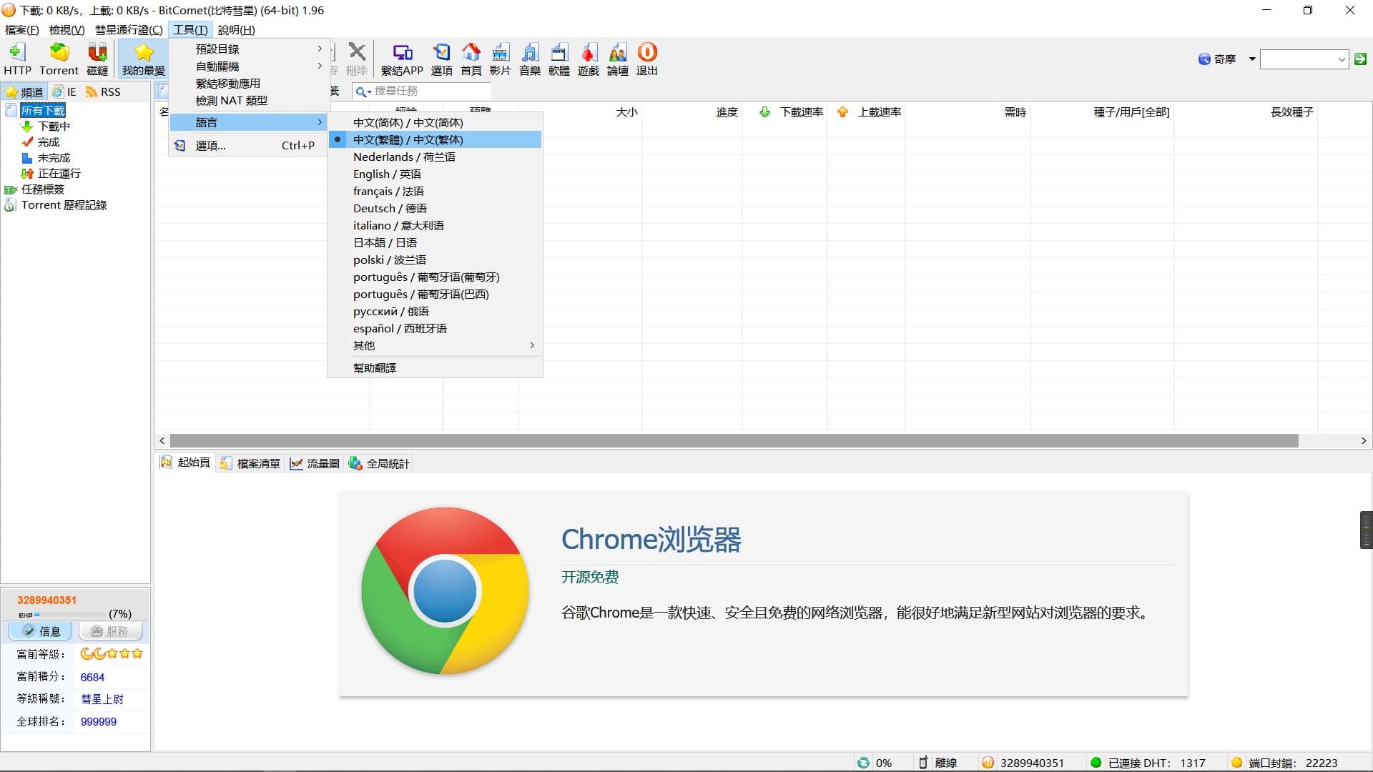
Task: Open the 影片 video toolbar icon
Action: click(x=501, y=53)
